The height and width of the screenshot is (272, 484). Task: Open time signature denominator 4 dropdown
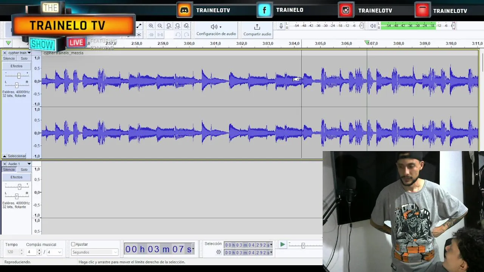click(54, 252)
